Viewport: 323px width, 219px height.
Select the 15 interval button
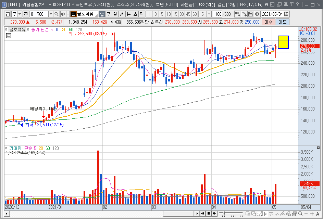pyautogui.click(x=175, y=14)
